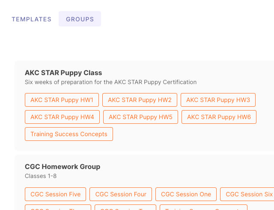Image resolution: width=274 pixels, height=210 pixels.
Task: Open AKC STAR Puppy HW3 template
Action: tap(218, 100)
